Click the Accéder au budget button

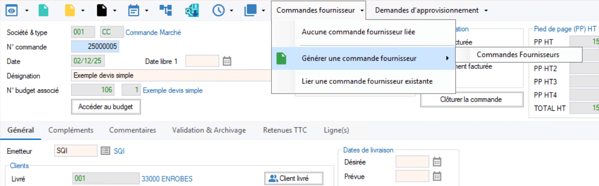[x=106, y=106]
